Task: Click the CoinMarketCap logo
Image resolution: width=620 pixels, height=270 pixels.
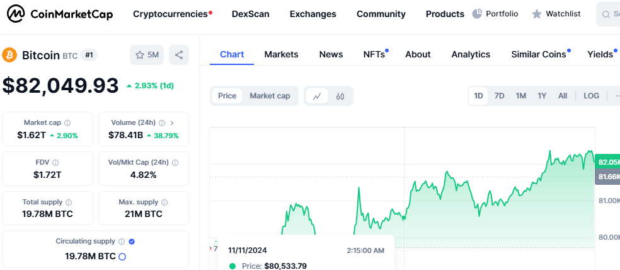Action: point(60,15)
